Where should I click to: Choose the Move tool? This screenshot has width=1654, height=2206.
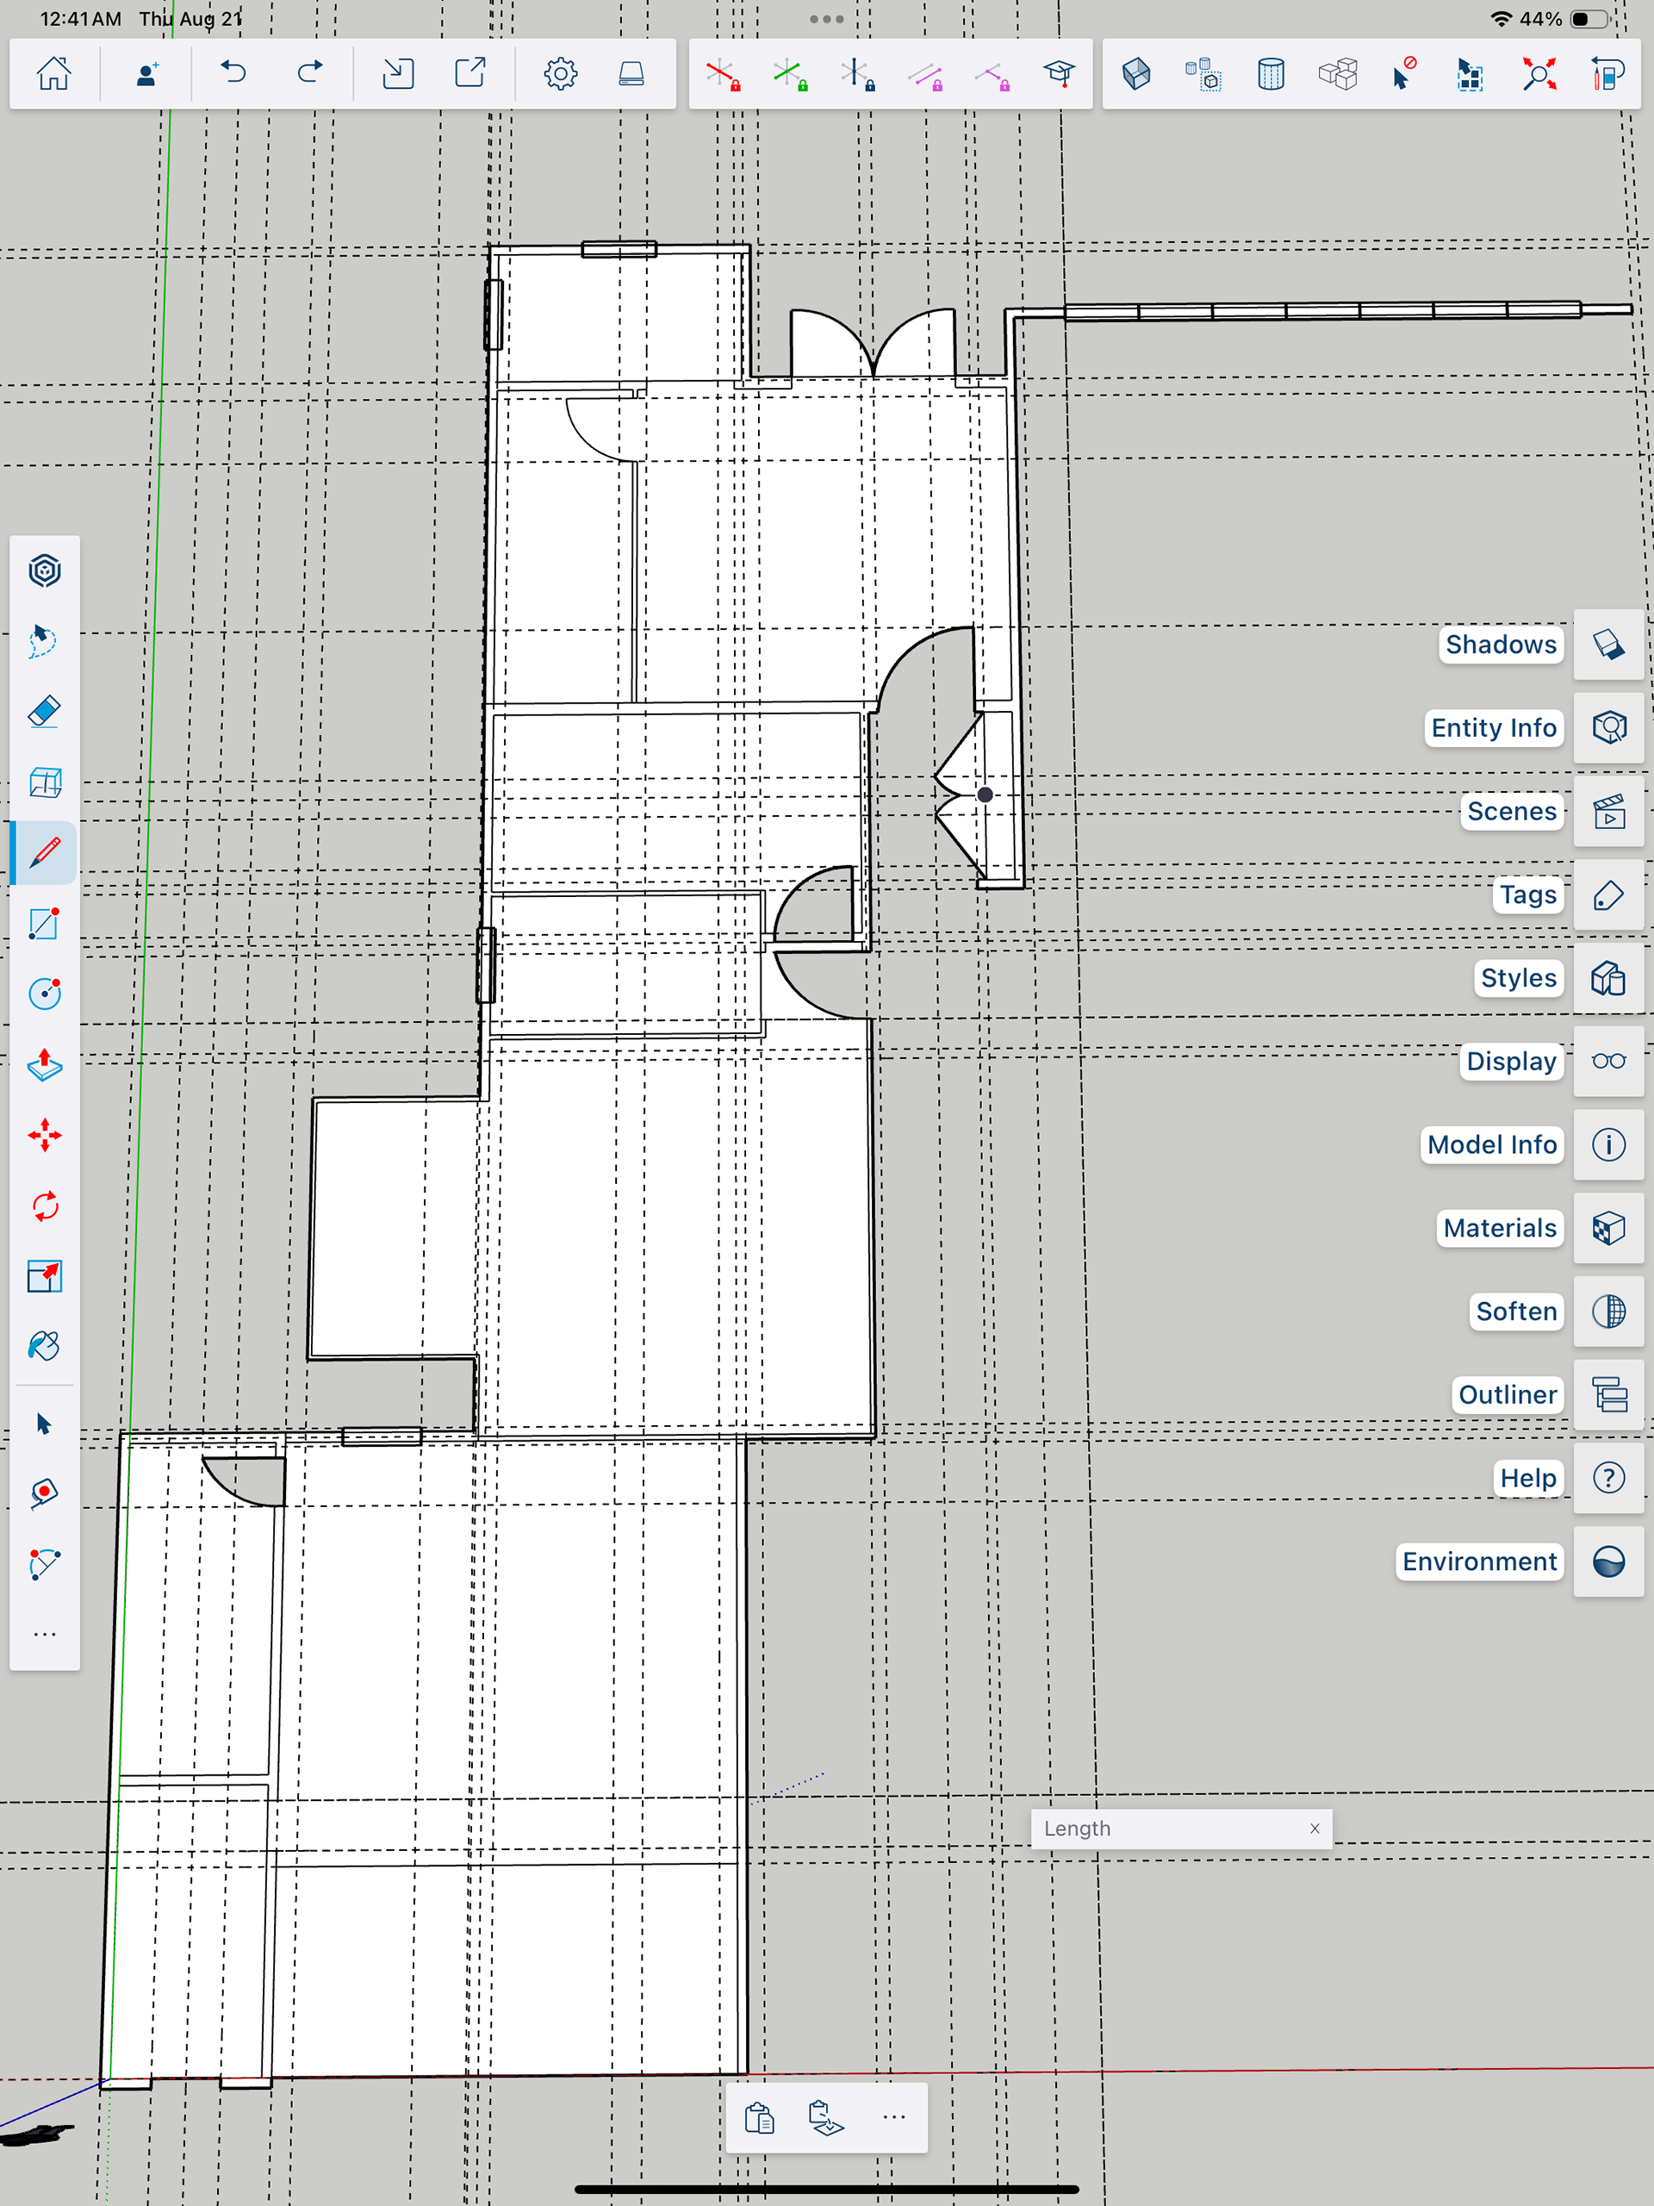(45, 1136)
